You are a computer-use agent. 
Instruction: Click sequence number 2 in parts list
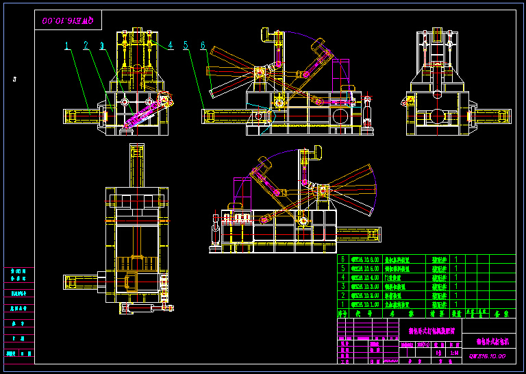pyautogui.click(x=343, y=295)
